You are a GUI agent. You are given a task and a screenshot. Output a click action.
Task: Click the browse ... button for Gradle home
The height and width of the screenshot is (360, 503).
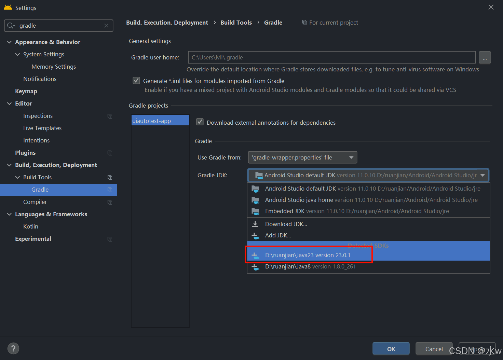(x=485, y=57)
